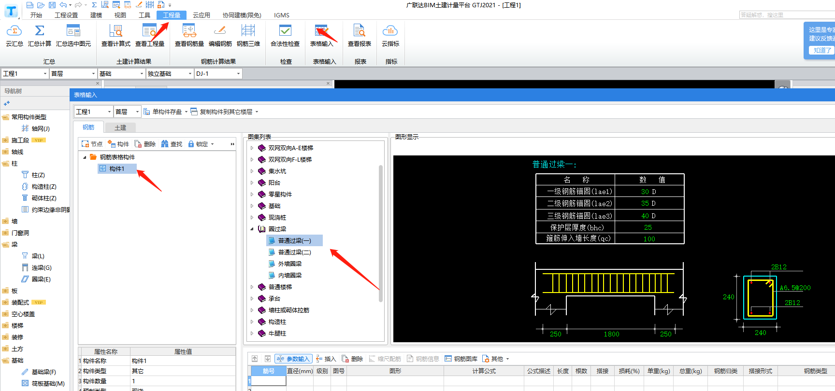Click the 筋号 cell in first row
This screenshot has width=835, height=391.
[269, 381]
